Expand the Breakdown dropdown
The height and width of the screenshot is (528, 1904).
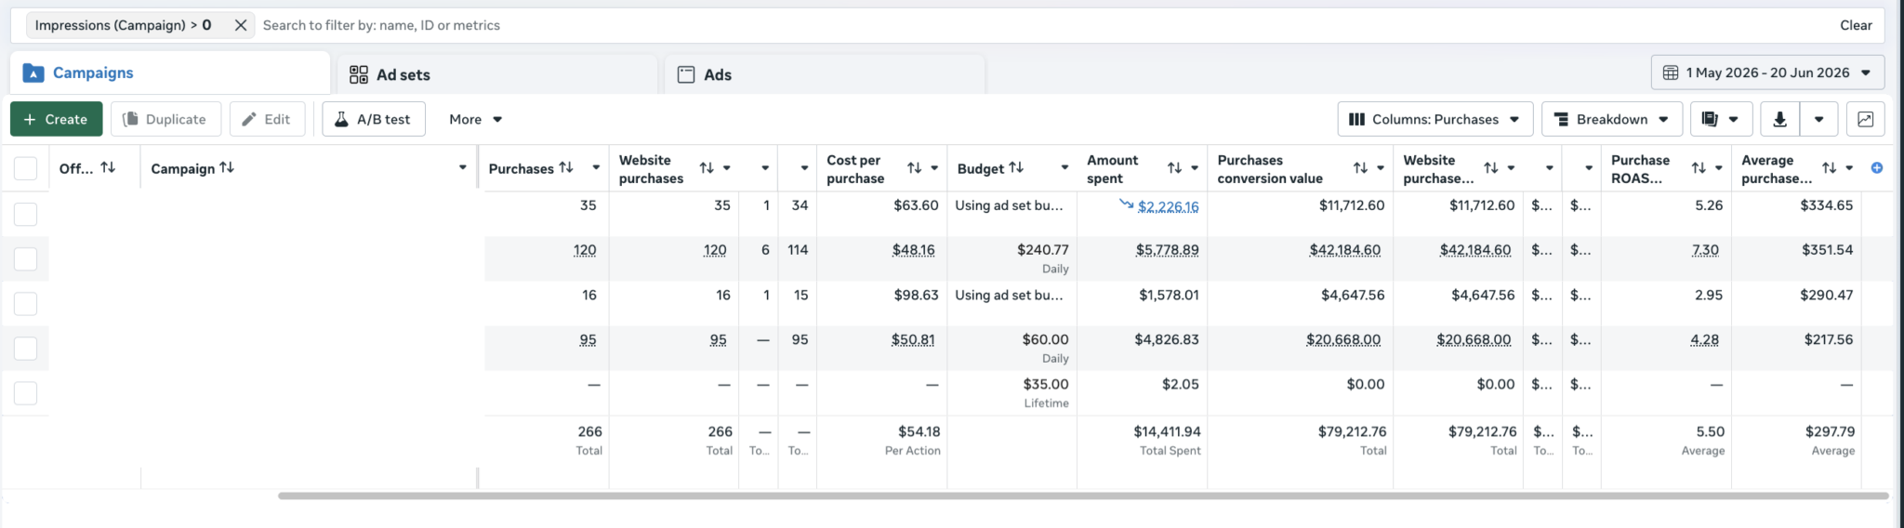point(1611,119)
